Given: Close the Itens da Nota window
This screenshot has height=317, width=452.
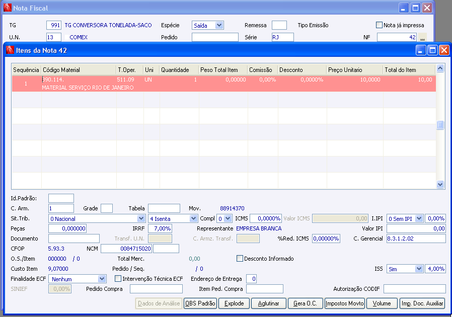Looking at the screenshot, I should point(444,50).
